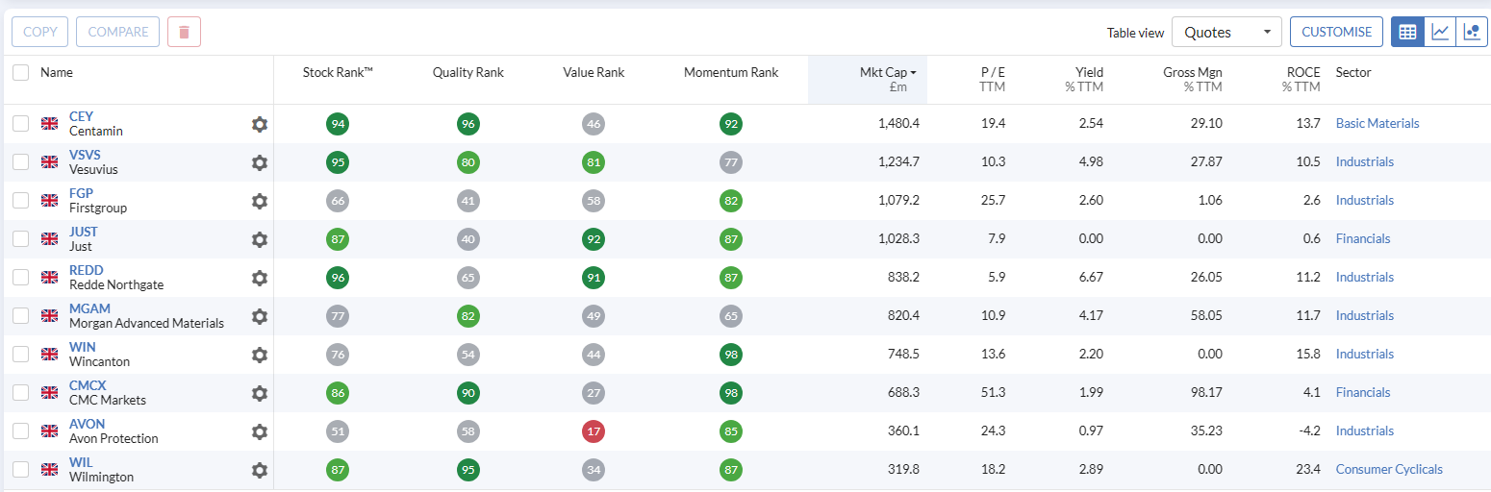Tick the checkbox for Wincanton
The width and height of the screenshot is (1491, 492).
coord(20,354)
